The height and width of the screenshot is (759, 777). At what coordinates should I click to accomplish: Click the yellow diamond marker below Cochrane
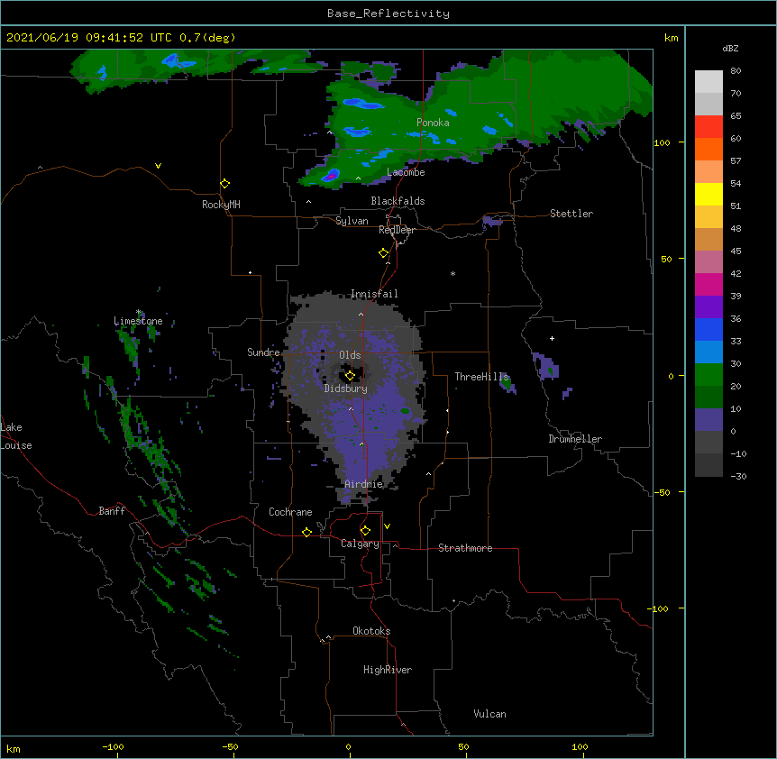306,532
